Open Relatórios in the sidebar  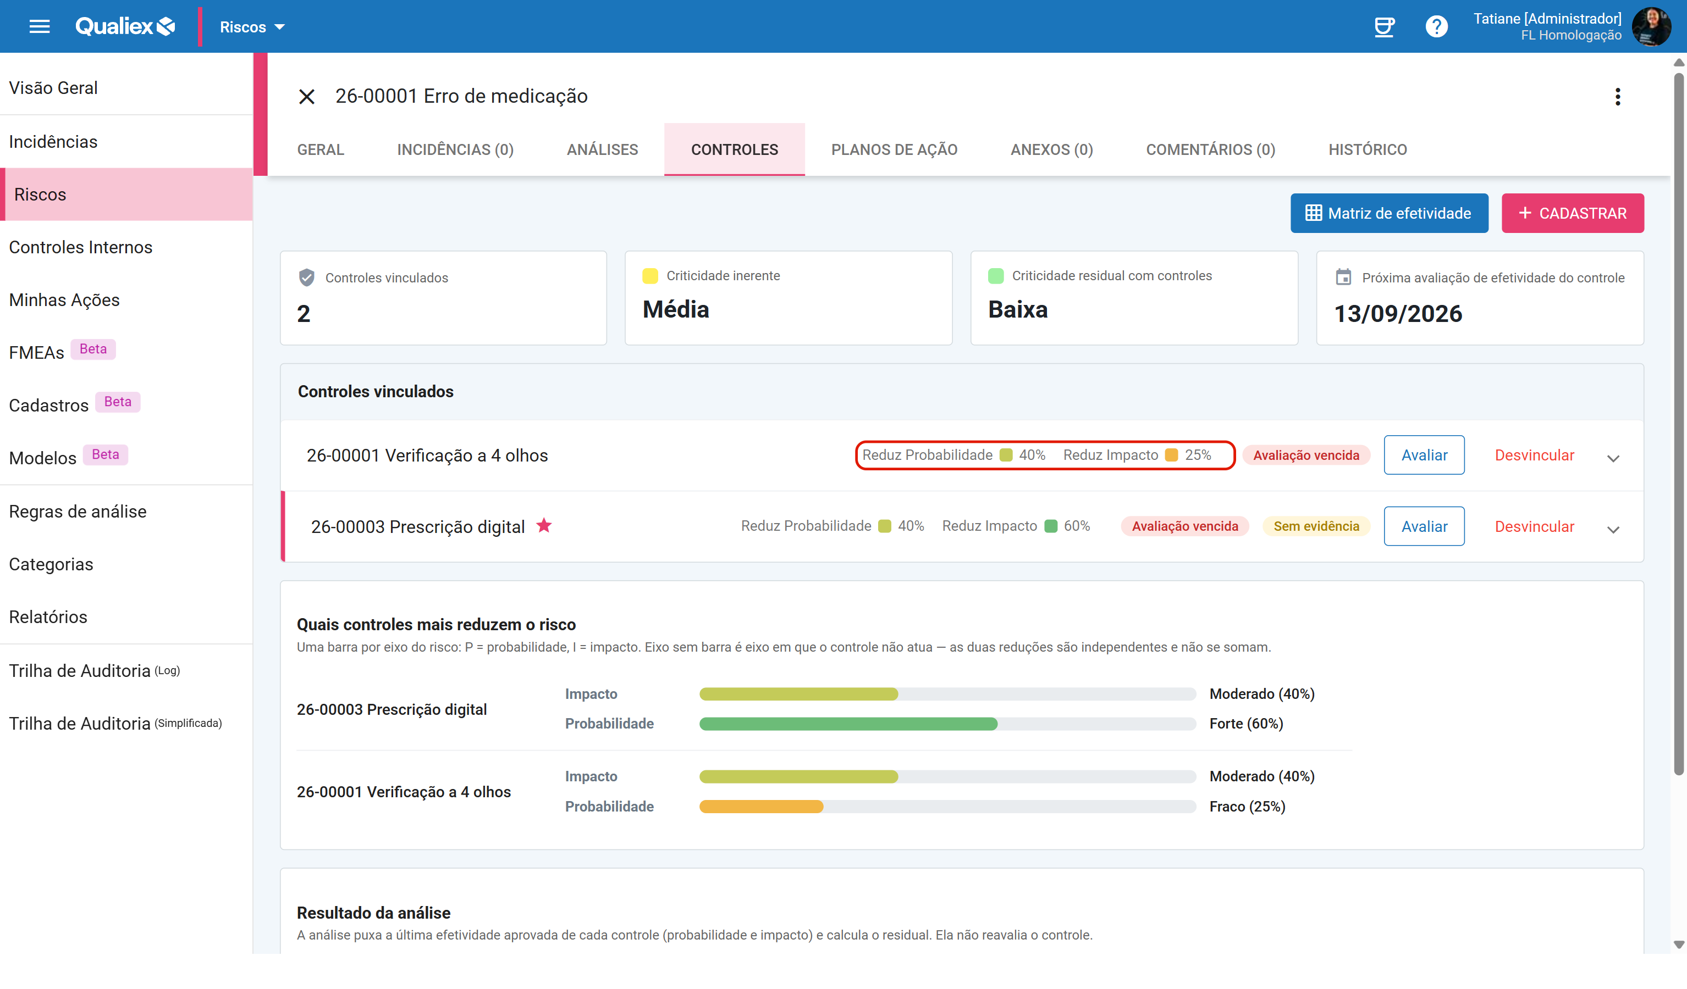(x=126, y=616)
